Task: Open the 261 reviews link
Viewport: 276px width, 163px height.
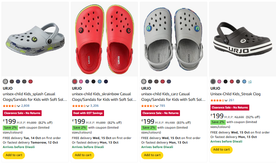Action: (x=232, y=100)
